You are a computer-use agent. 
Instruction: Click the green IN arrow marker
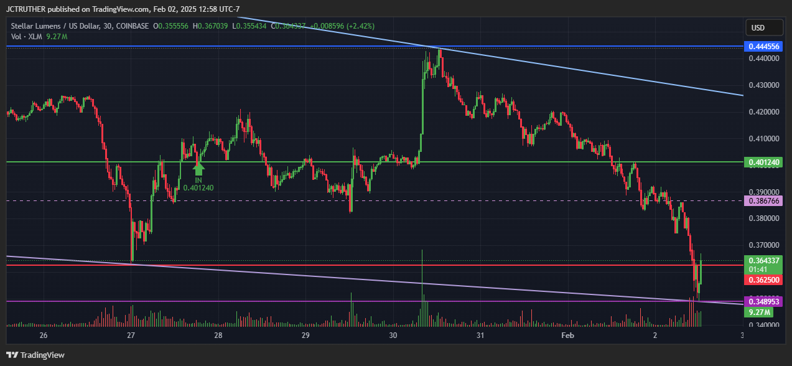(x=199, y=168)
